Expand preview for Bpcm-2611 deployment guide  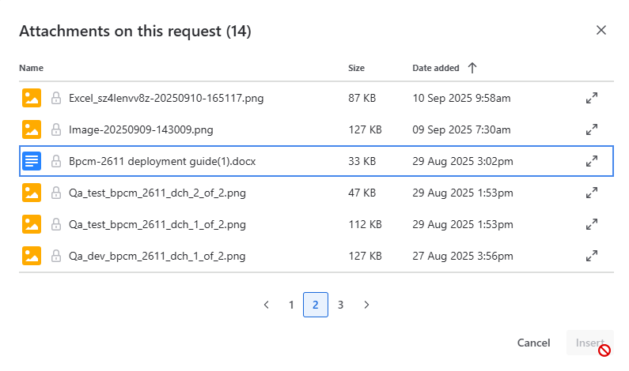591,161
